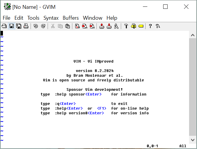The height and width of the screenshot is (149, 197).
Task: Click the Undo toolbar icon
Action: (36, 26)
